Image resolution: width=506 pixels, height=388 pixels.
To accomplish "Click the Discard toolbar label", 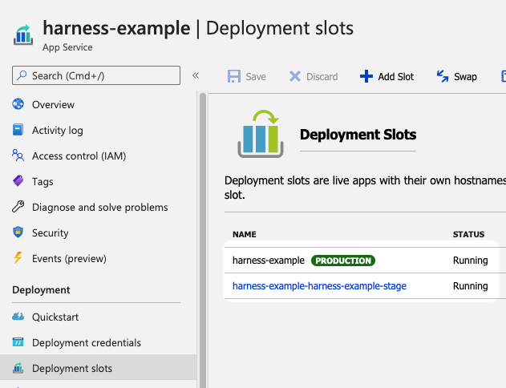I will point(322,77).
